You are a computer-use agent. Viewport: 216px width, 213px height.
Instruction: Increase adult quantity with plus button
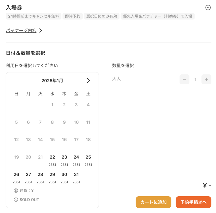[x=206, y=79]
